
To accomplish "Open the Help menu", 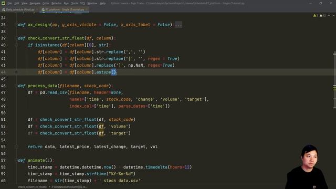I will 103,4.
